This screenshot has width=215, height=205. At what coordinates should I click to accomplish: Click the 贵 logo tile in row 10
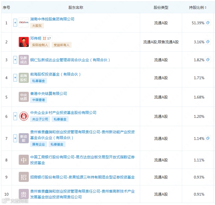(24, 194)
